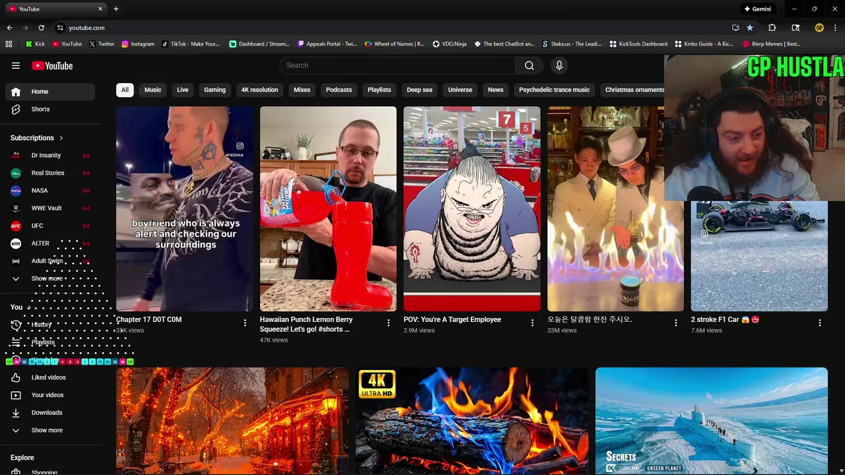Open the Wheel of Names bookmark

394,44
